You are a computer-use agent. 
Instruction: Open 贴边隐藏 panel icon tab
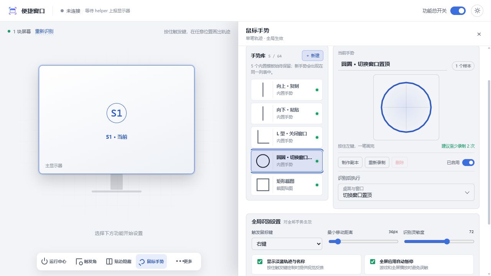(119, 261)
